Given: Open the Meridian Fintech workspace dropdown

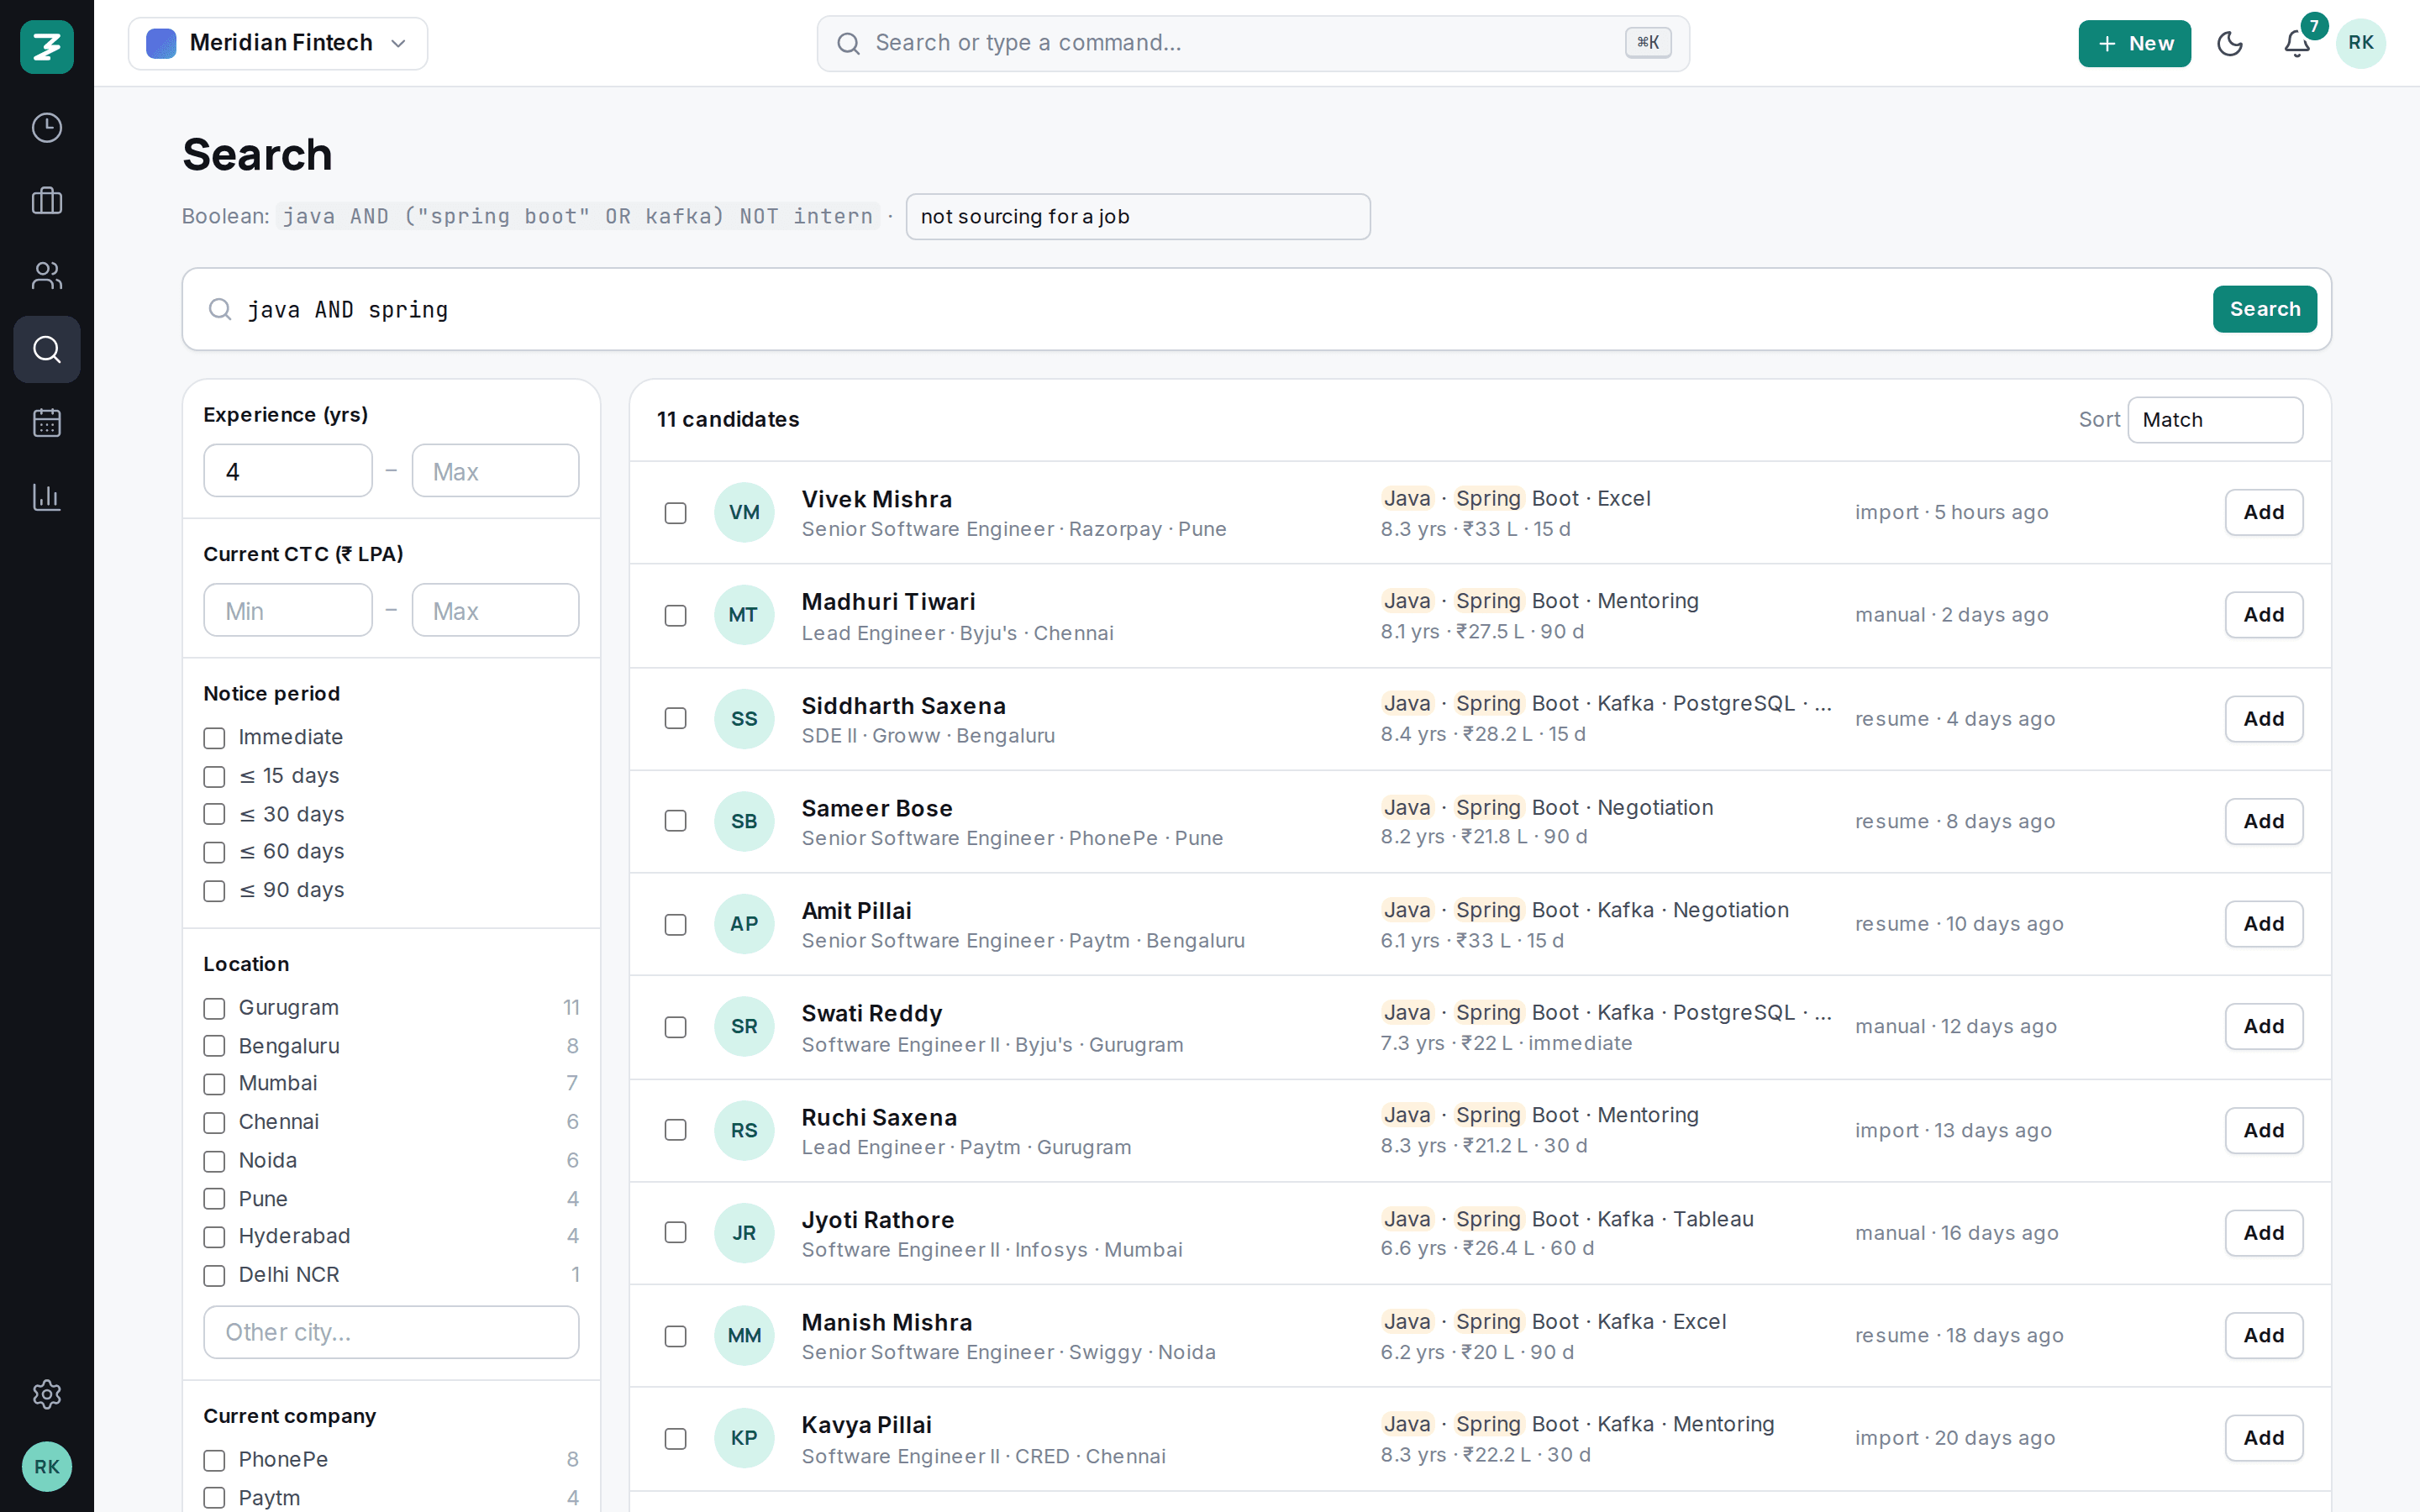Looking at the screenshot, I should (278, 43).
